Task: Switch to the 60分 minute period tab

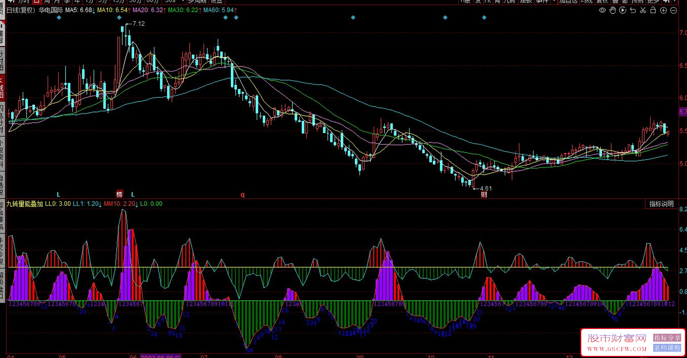Action: click(x=153, y=2)
